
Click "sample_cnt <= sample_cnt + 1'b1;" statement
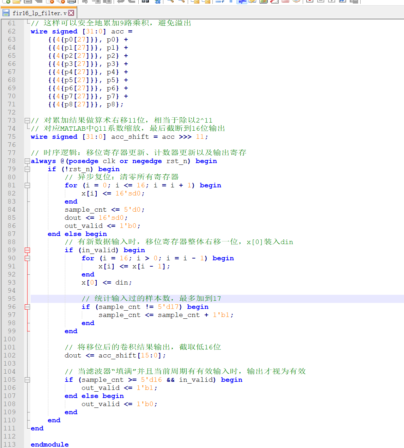coord(166,315)
